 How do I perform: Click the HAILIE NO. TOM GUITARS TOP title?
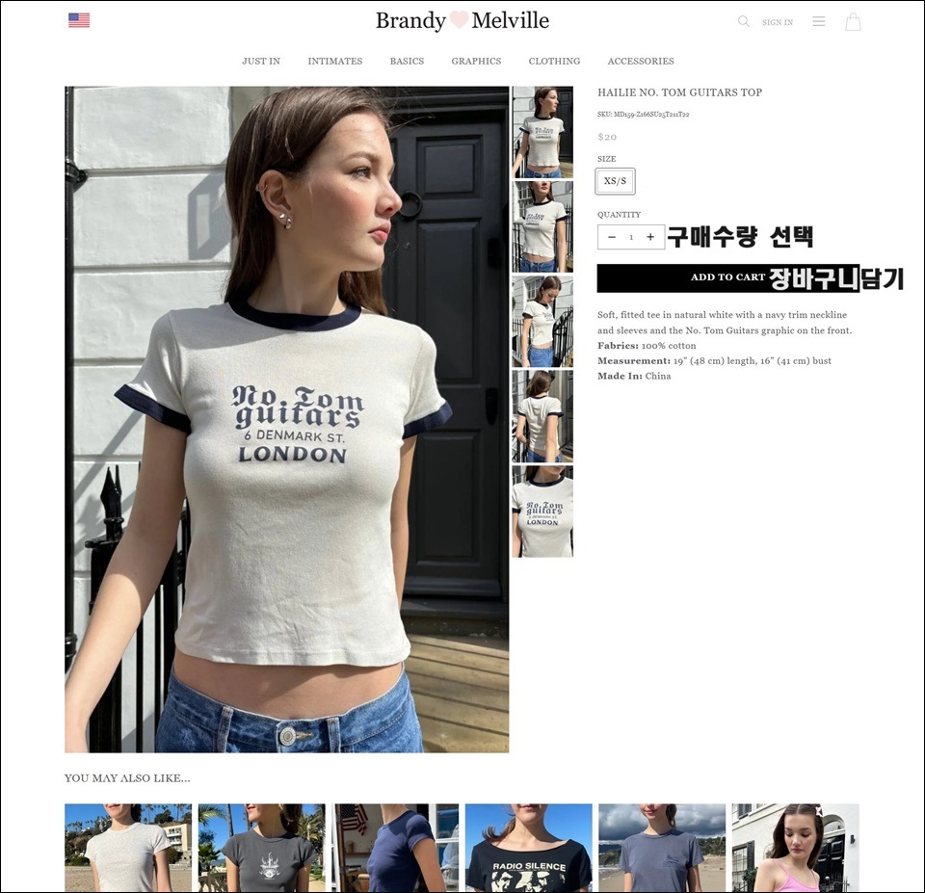679,92
